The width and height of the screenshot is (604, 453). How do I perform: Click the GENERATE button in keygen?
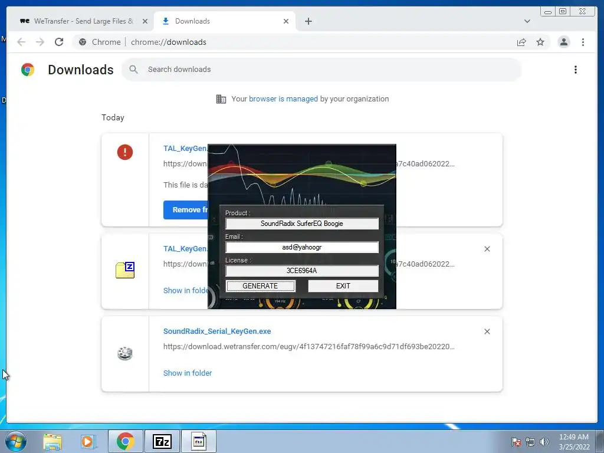click(260, 286)
